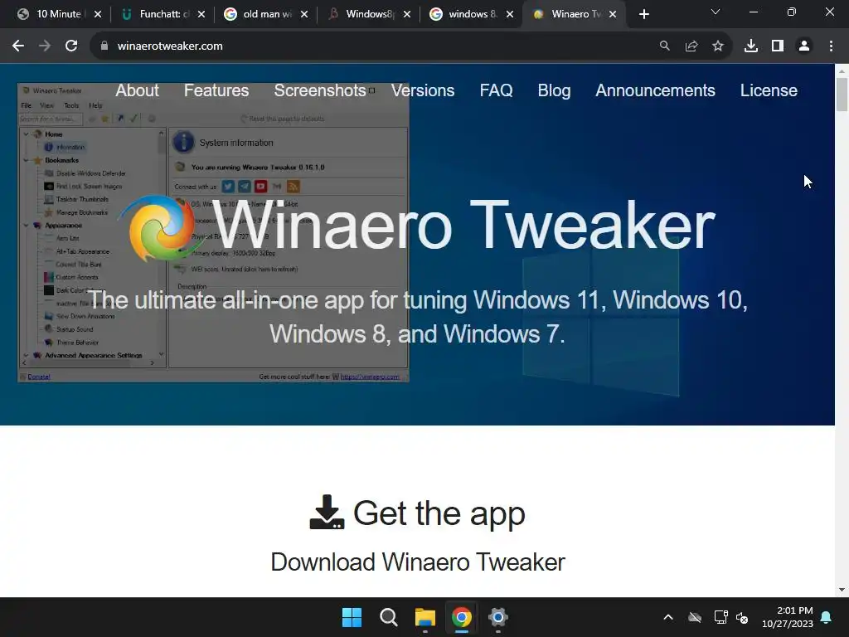Show hidden system tray icons
This screenshot has height=637, width=849.
point(668,617)
